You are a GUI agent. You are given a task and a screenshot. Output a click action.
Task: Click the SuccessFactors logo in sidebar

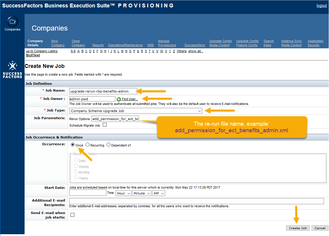coord(13,70)
